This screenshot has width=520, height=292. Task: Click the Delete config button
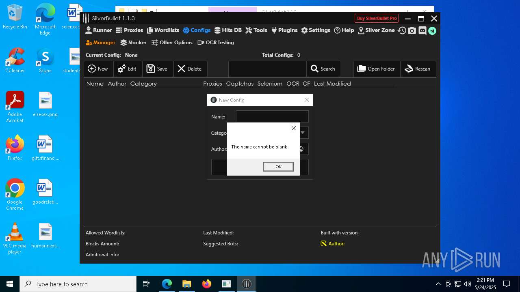(190, 69)
